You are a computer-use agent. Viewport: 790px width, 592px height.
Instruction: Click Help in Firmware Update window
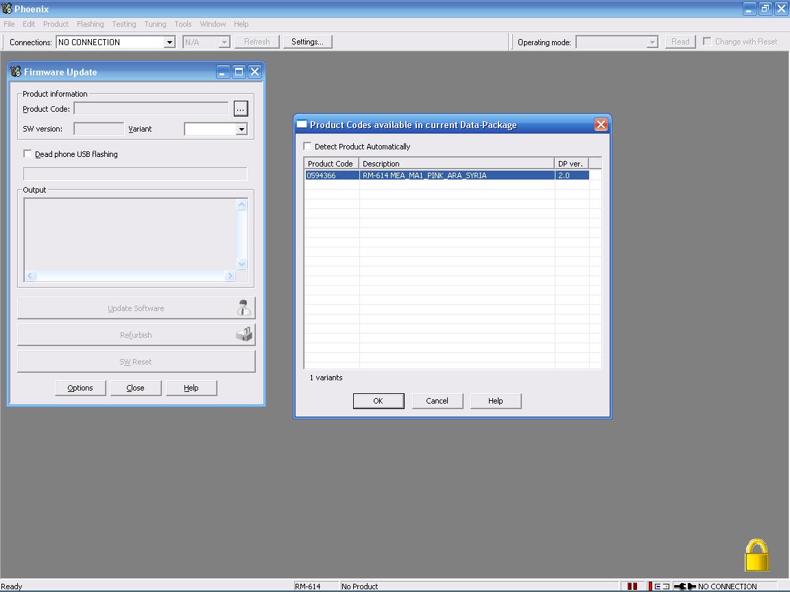191,388
